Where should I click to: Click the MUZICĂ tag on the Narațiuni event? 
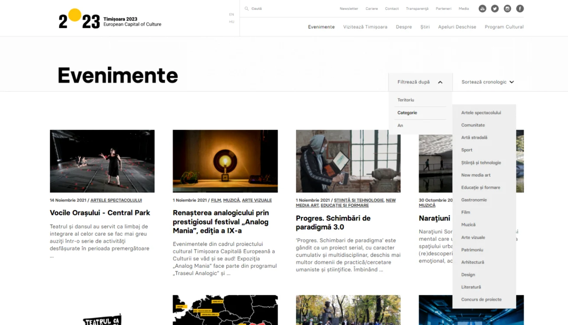(427, 205)
